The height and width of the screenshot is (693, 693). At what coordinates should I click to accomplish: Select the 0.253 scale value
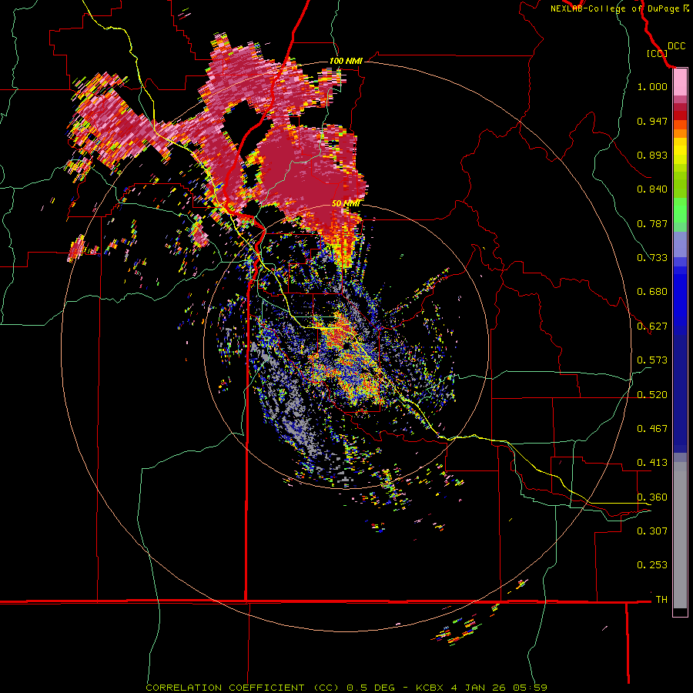point(652,565)
